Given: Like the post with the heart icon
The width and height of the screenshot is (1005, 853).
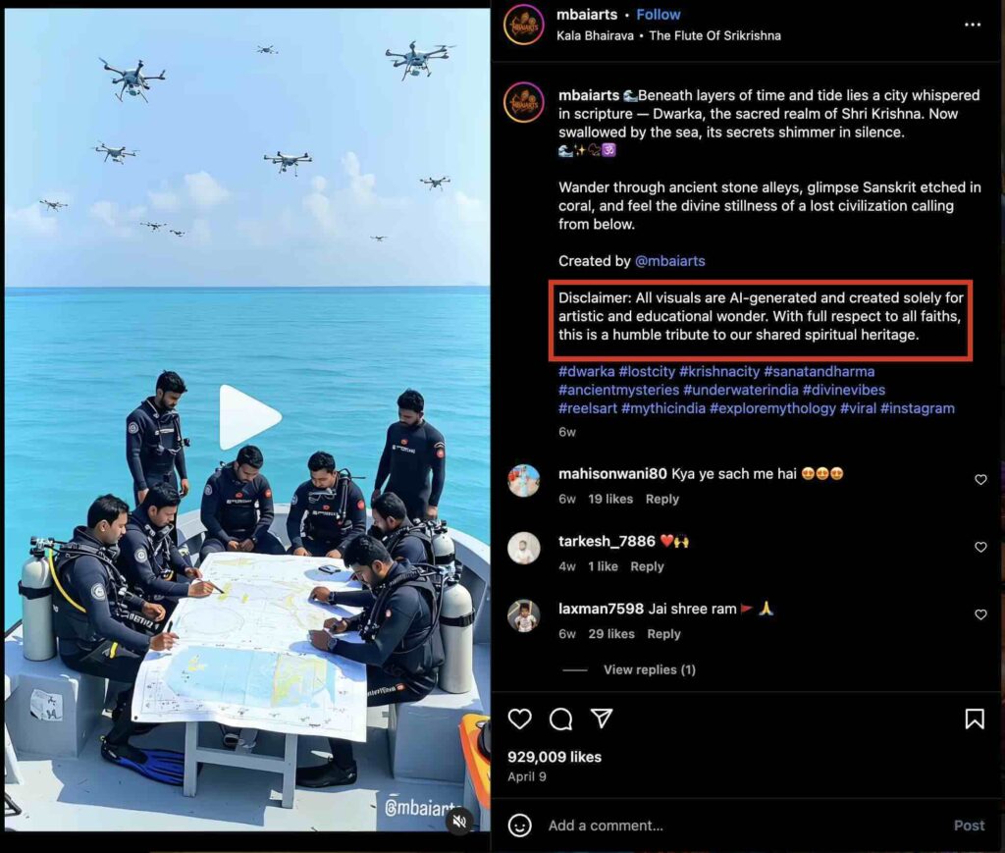Looking at the screenshot, I should click(520, 720).
